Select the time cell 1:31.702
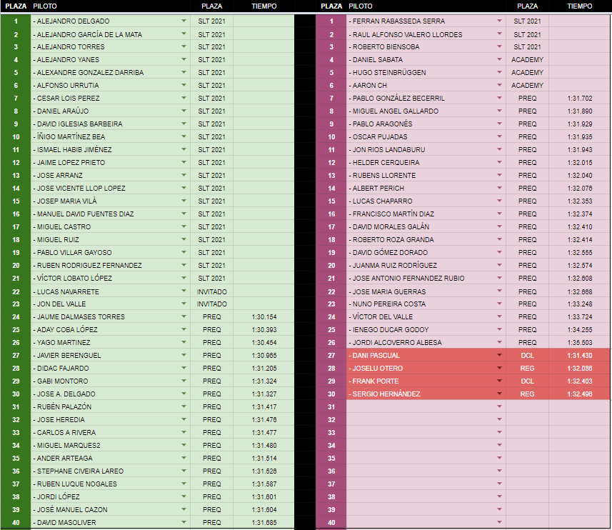 click(580, 99)
